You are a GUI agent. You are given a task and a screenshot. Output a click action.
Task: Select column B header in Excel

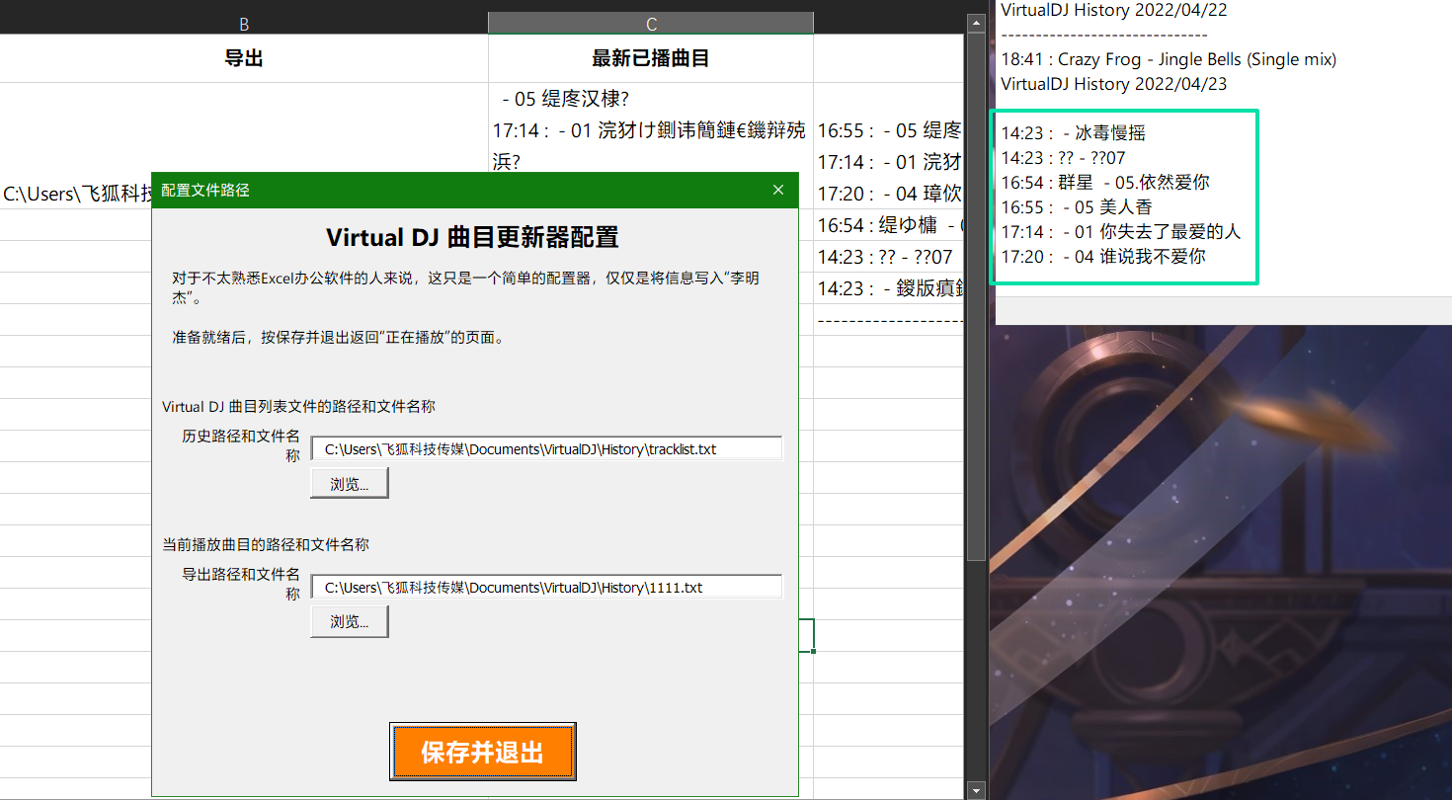click(244, 23)
